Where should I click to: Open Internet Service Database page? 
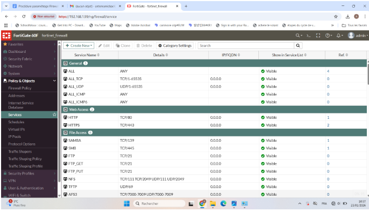coord(21,105)
